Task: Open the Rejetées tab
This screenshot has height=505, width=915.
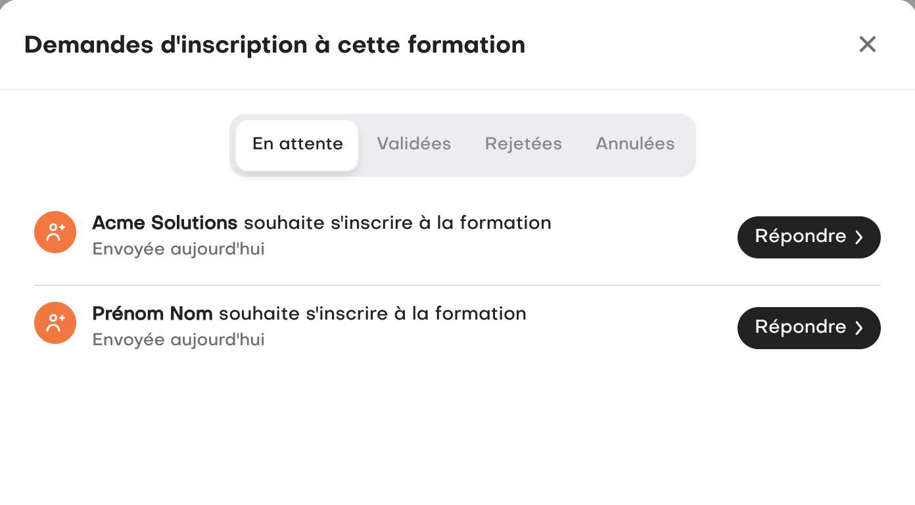Action: click(523, 145)
